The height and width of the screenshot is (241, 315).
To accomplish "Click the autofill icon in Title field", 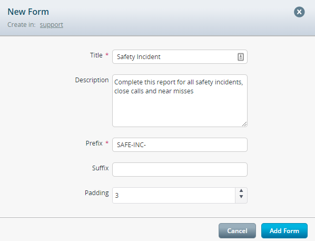I will click(241, 57).
